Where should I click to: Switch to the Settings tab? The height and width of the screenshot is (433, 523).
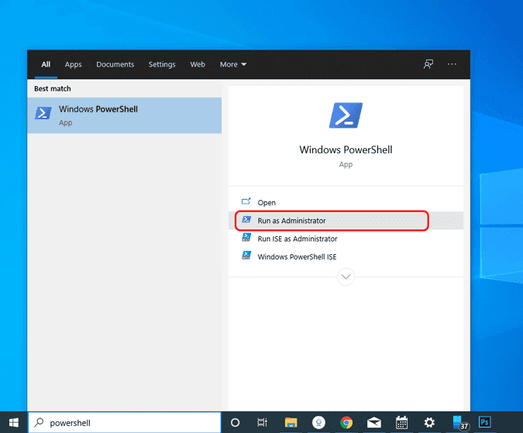[162, 64]
